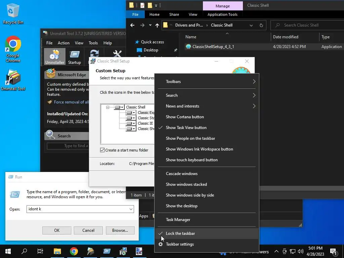Refresh the Classic Shell folder view
Image resolution: width=344 pixels, height=258 pixels.
261,25
